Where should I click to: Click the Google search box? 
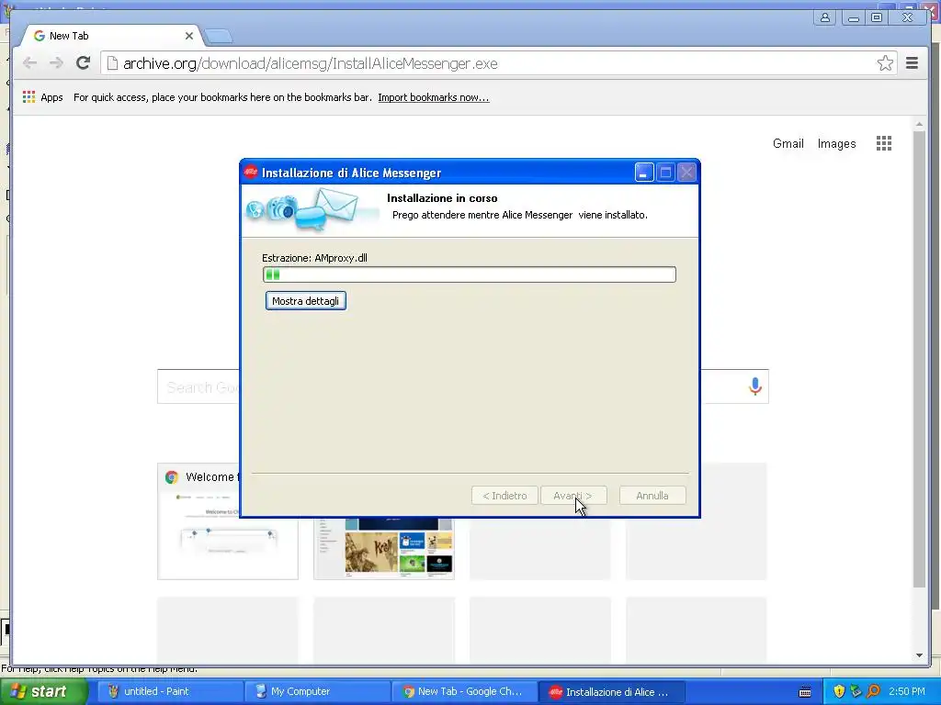tap(462, 386)
